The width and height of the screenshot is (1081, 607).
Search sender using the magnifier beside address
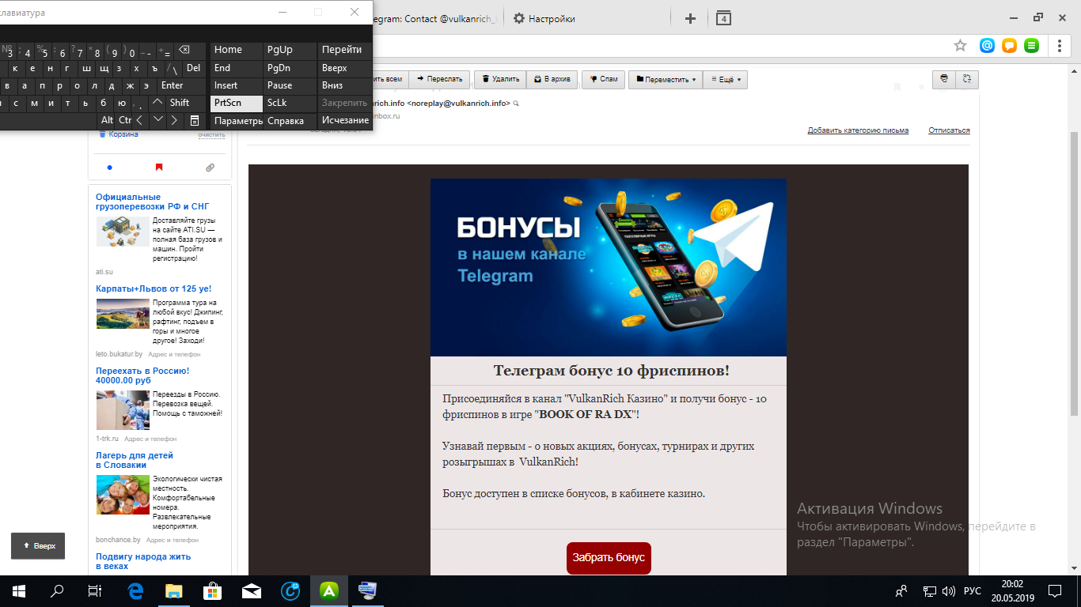(516, 104)
